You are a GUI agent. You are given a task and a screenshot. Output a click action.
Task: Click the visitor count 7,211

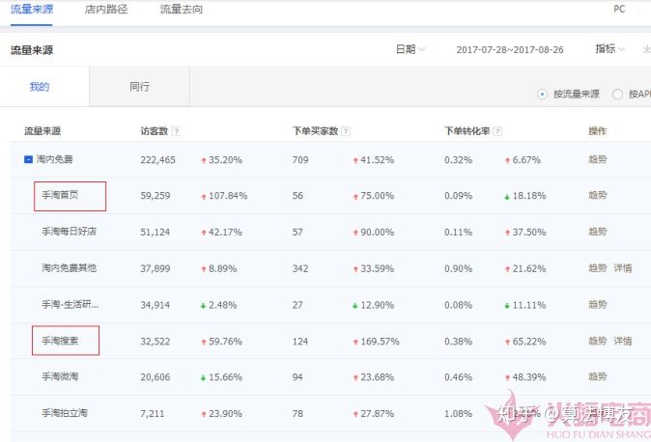(x=153, y=413)
